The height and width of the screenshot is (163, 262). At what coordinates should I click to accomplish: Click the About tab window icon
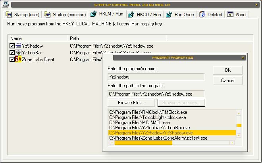pos(230,15)
